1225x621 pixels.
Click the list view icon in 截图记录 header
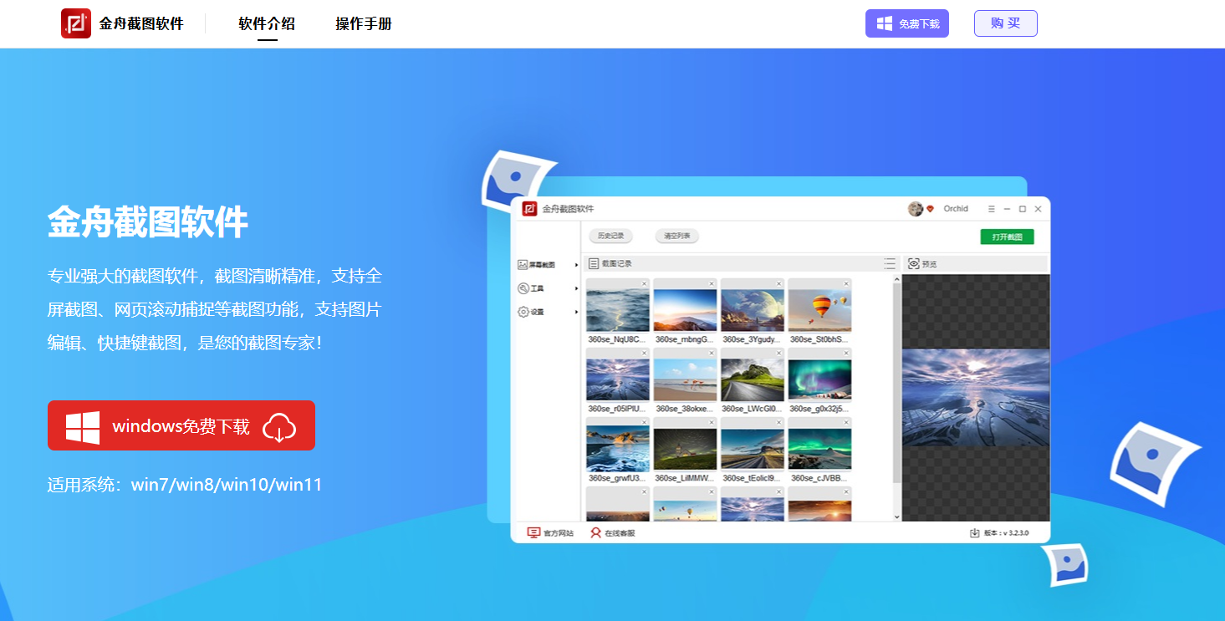(x=890, y=263)
